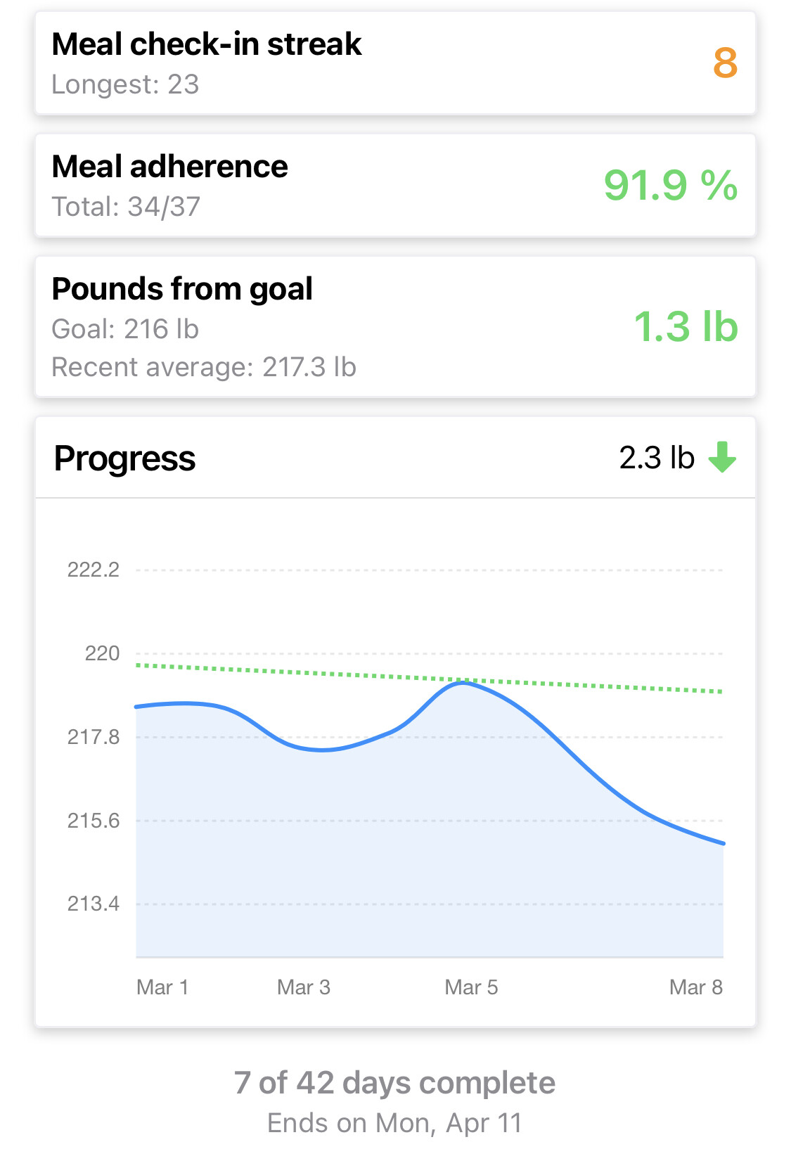Viewport: 791px width, 1161px height.
Task: Tap the 91.9 % adherence value
Action: click(670, 186)
